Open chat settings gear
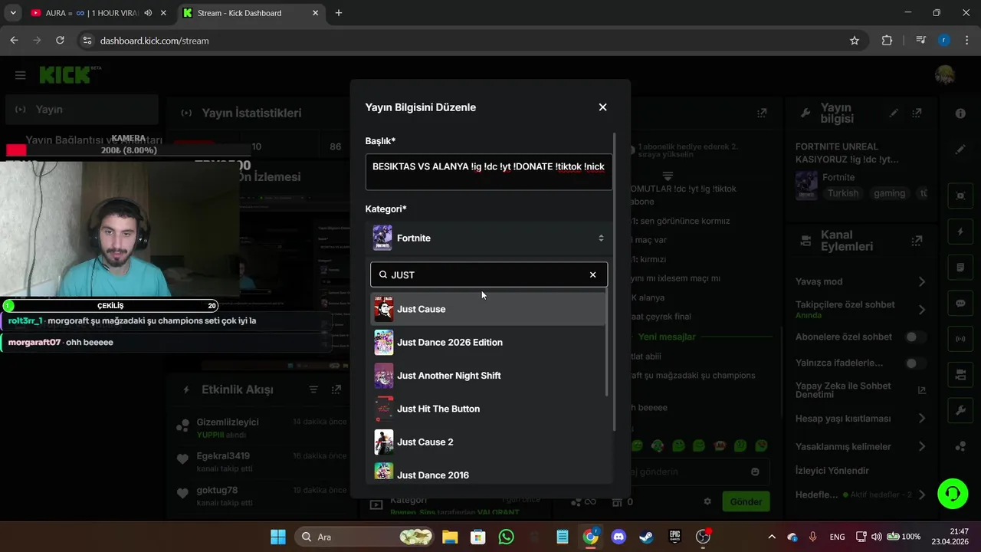The image size is (981, 552). (707, 501)
